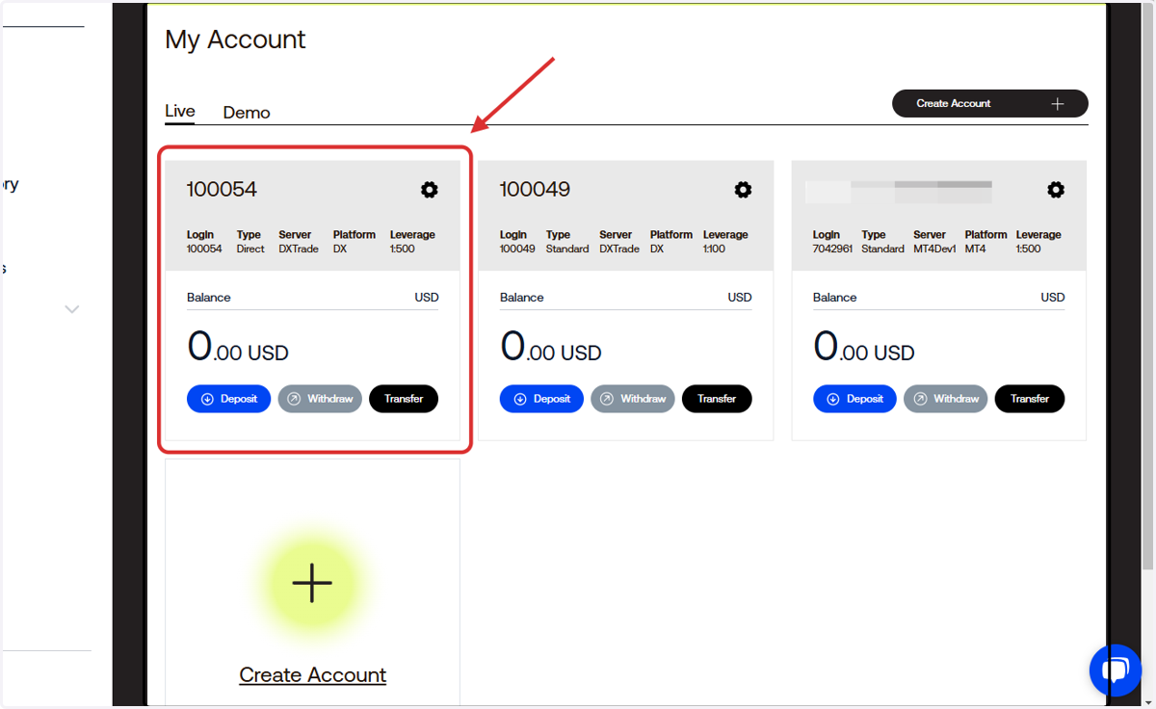Open settings gear for account 100049

743,190
